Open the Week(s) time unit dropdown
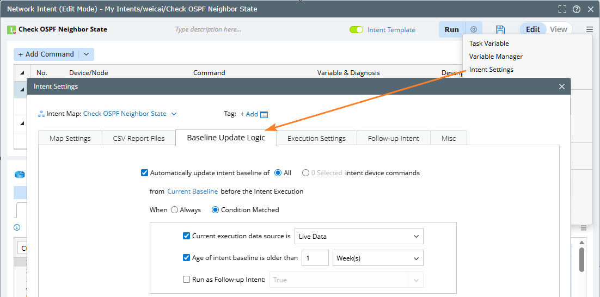Viewport: 600px width, 297px height. click(x=378, y=258)
